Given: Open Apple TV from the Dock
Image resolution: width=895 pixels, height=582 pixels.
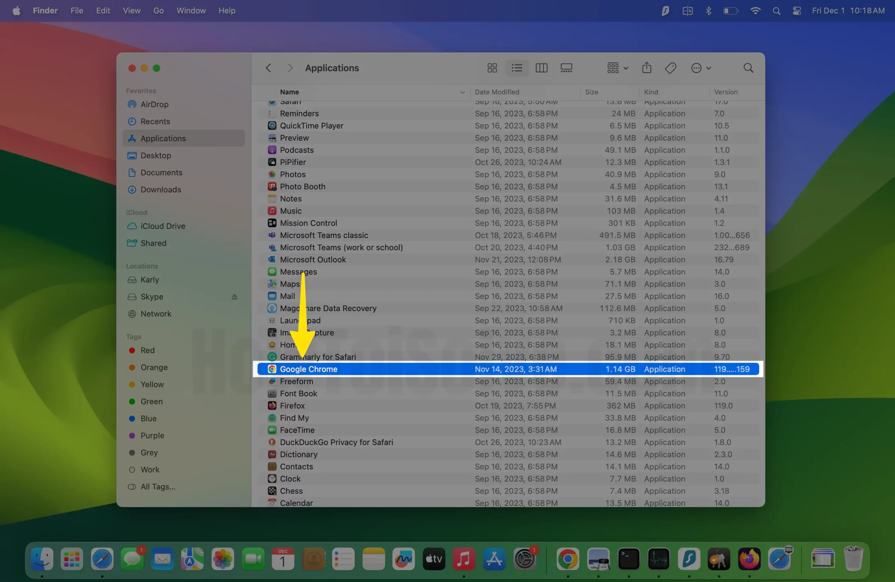Looking at the screenshot, I should click(x=434, y=559).
